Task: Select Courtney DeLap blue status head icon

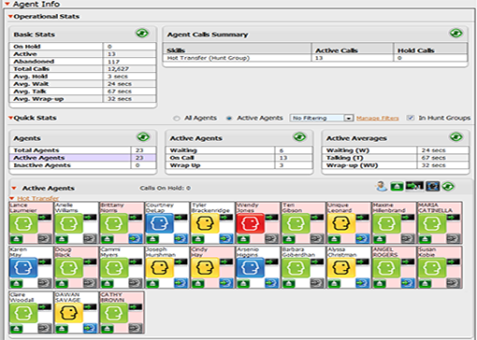Action: tap(160, 223)
